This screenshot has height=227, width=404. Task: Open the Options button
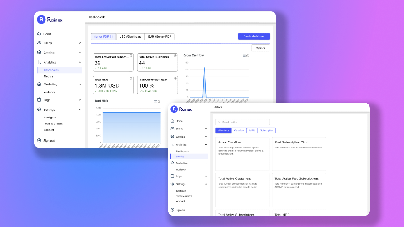(x=260, y=48)
